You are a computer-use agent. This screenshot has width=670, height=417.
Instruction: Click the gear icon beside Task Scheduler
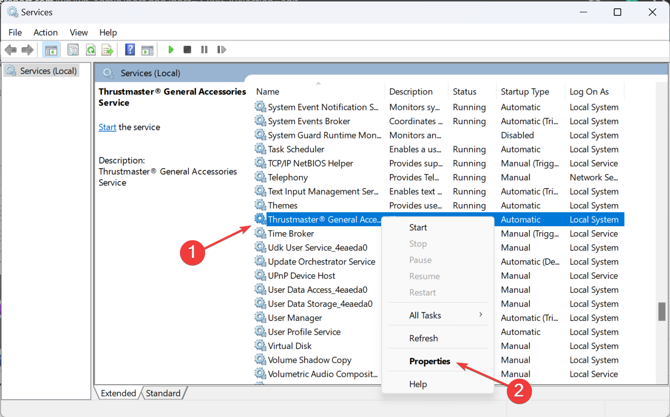tap(260, 149)
